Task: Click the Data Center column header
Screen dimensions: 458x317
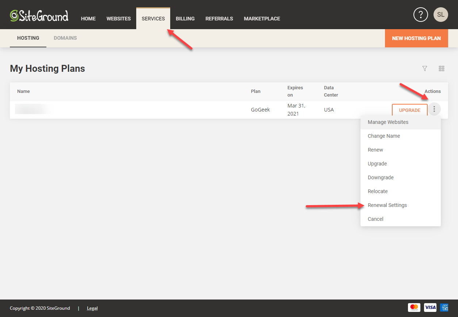Action: coord(331,91)
